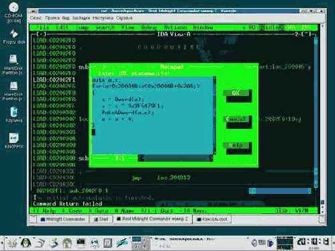
Task: Click the keyboard layout tray icon
Action: 261,243
